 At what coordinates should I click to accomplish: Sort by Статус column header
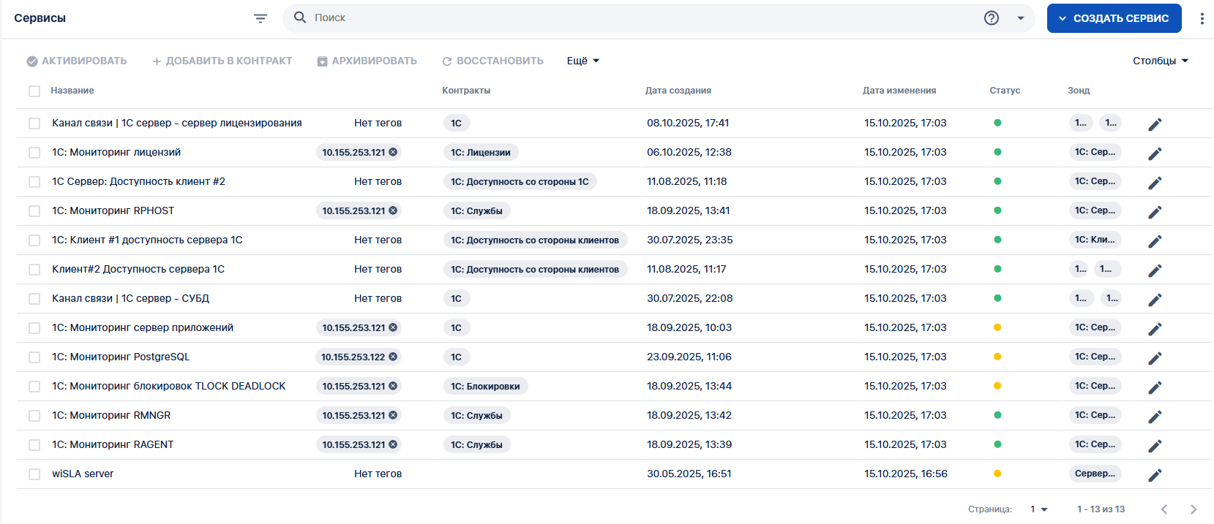1004,91
